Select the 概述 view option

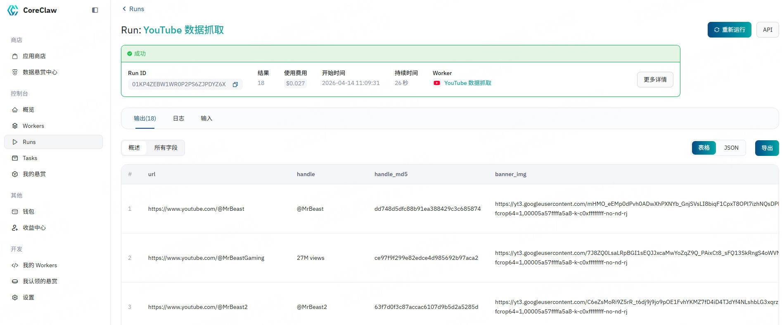pyautogui.click(x=134, y=148)
